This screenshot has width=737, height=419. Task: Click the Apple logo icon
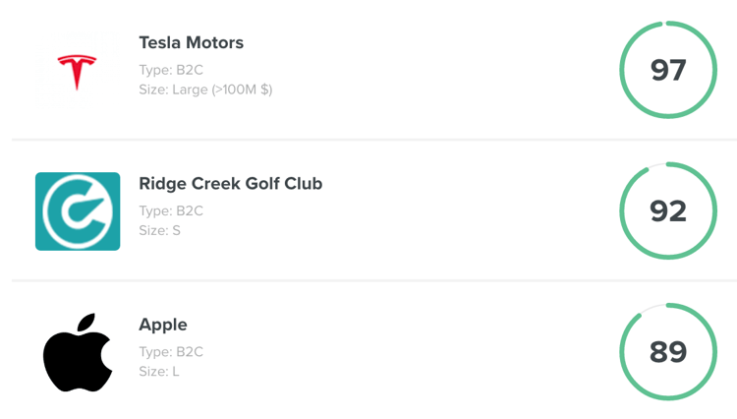78,352
